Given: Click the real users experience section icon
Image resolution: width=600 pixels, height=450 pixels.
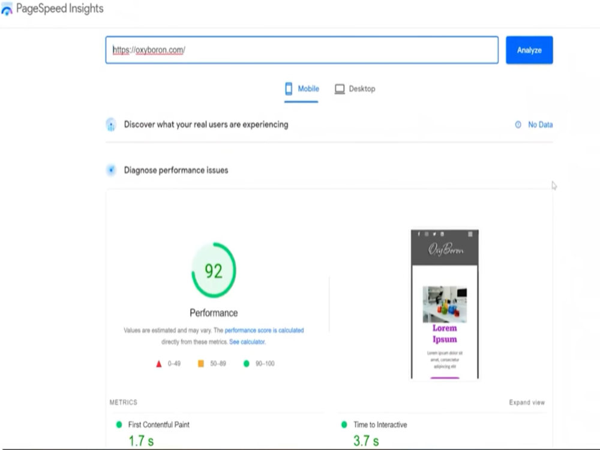Looking at the screenshot, I should [x=111, y=125].
